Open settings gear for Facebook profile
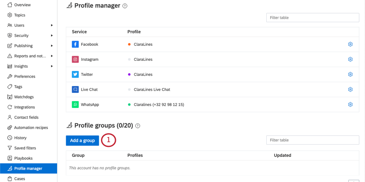Screen dimensions: 365x182 tap(350, 45)
